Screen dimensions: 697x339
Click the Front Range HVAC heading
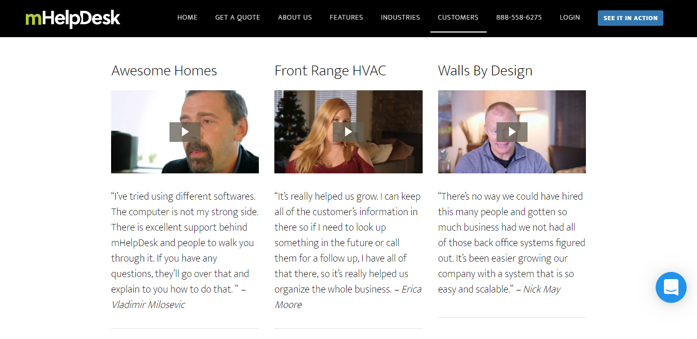[330, 71]
